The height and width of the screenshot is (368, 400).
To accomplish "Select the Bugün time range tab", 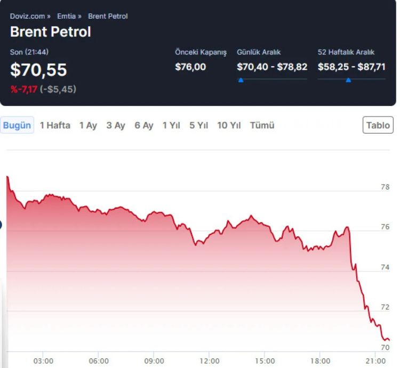I will tap(17, 125).
